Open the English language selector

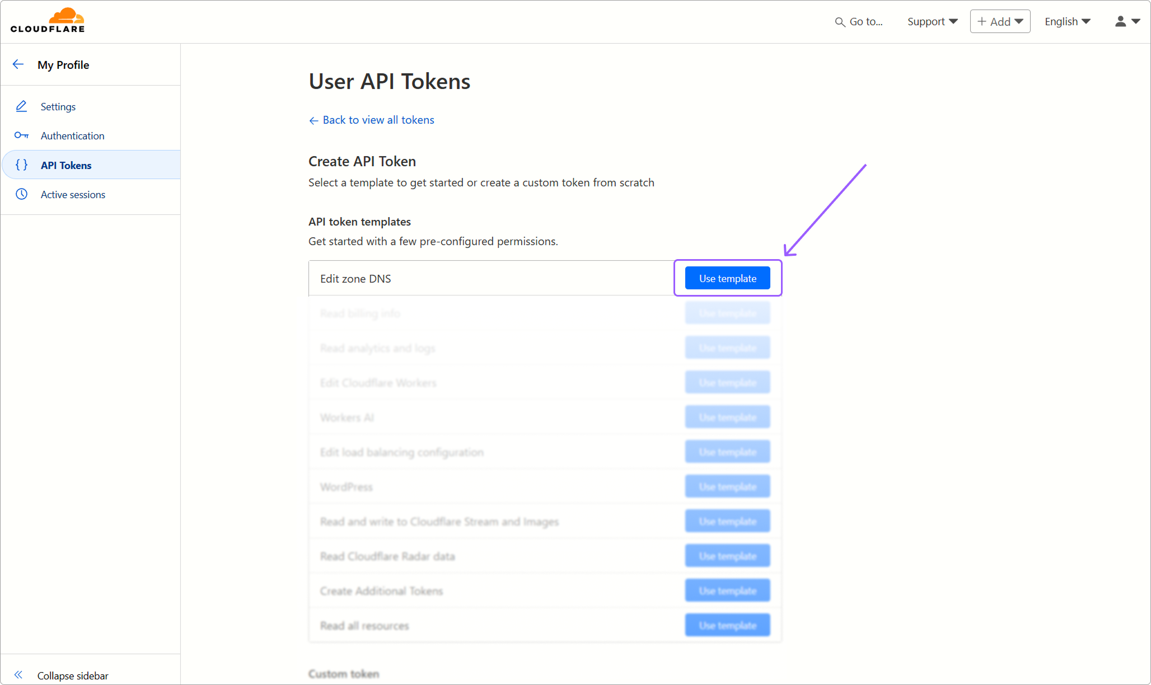point(1067,21)
